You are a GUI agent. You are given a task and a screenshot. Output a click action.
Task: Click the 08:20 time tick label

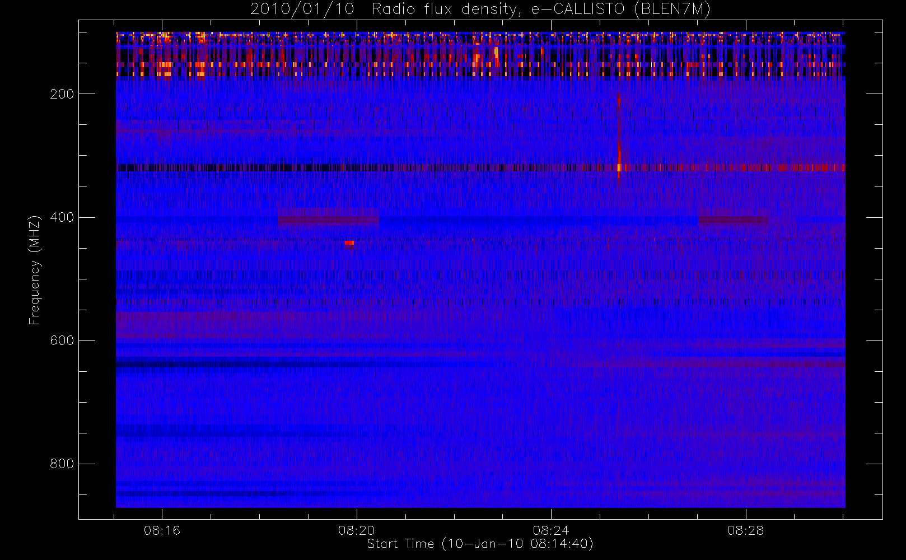tap(357, 530)
